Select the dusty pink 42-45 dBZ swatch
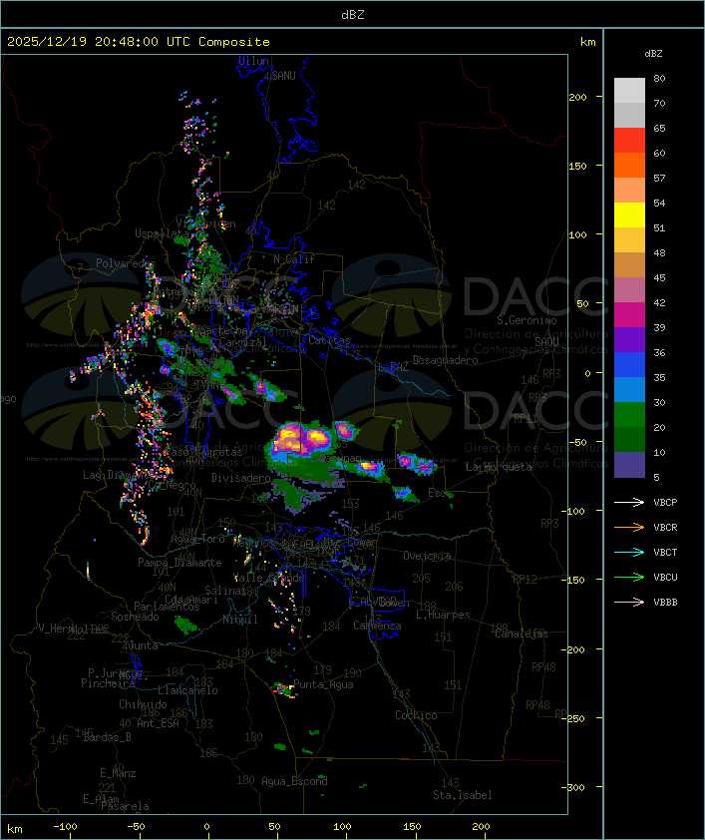 click(629, 290)
